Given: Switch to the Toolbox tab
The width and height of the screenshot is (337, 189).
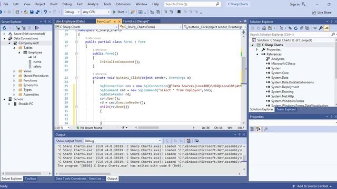Looking at the screenshot, I should (x=31, y=178).
